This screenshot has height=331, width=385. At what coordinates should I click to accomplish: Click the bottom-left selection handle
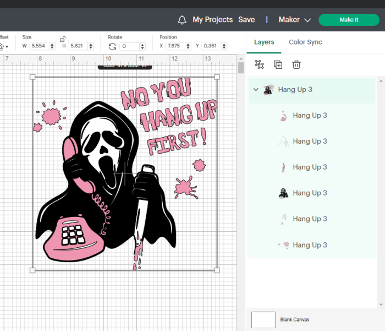(x=32, y=270)
